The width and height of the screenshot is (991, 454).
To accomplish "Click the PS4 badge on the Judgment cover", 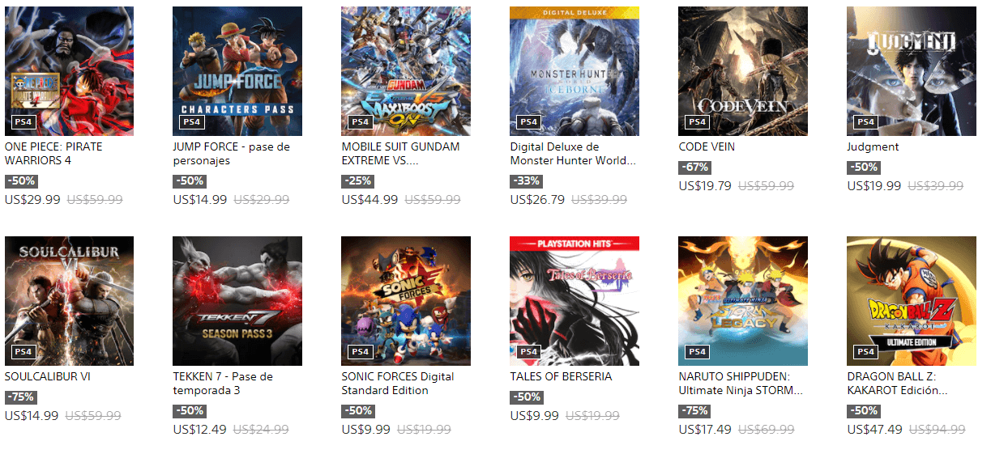I will 866,122.
